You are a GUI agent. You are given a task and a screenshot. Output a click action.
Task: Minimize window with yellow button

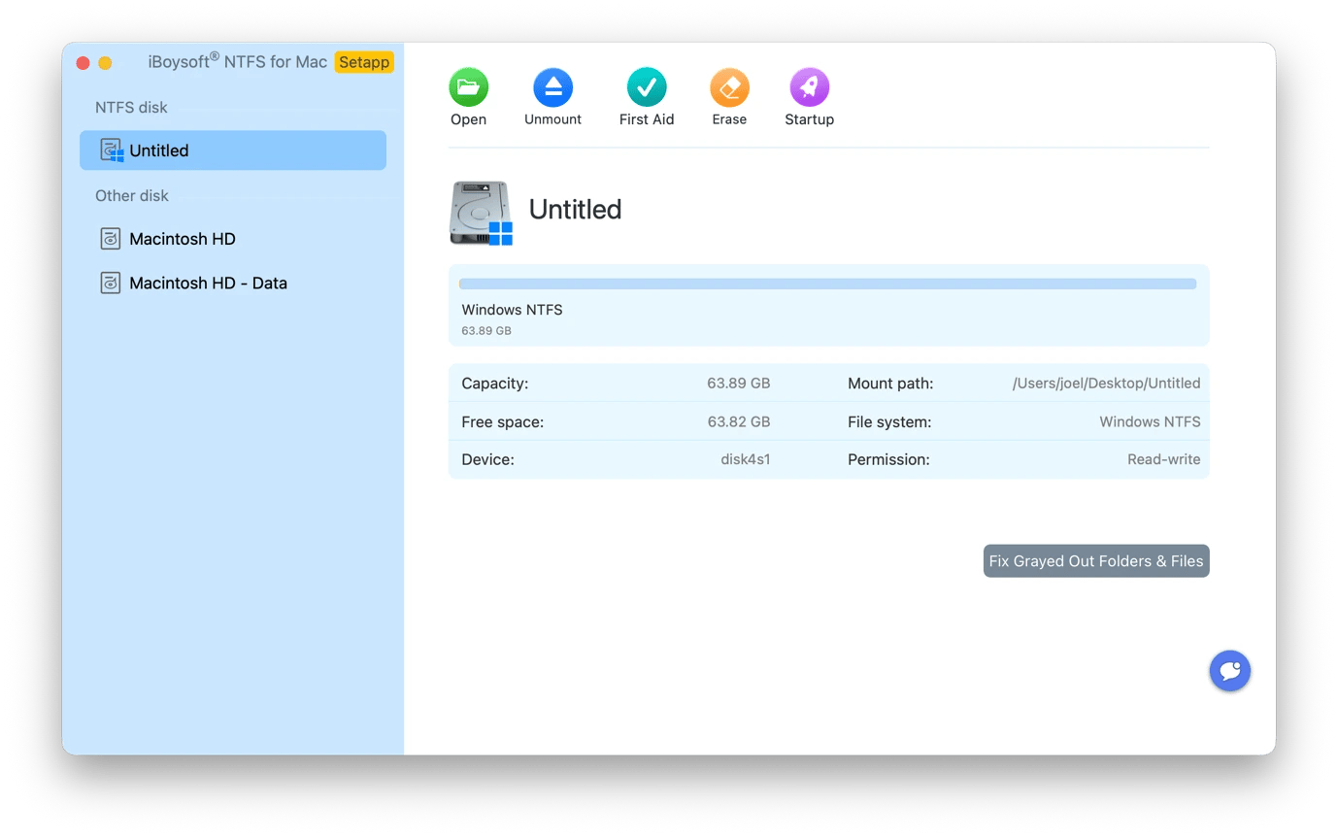pos(105,63)
